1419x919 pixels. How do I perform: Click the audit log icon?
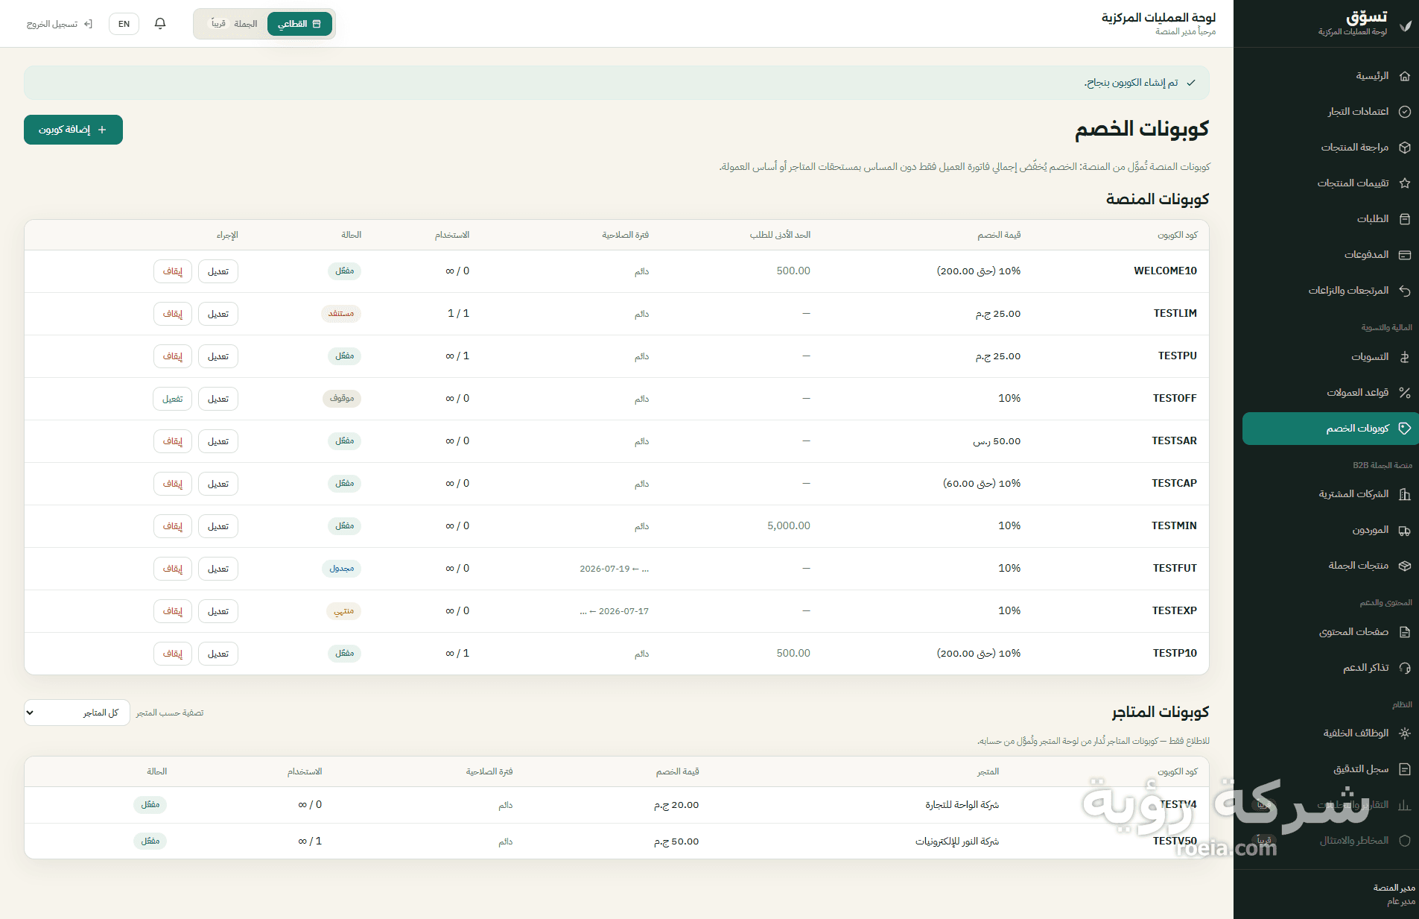[1404, 769]
